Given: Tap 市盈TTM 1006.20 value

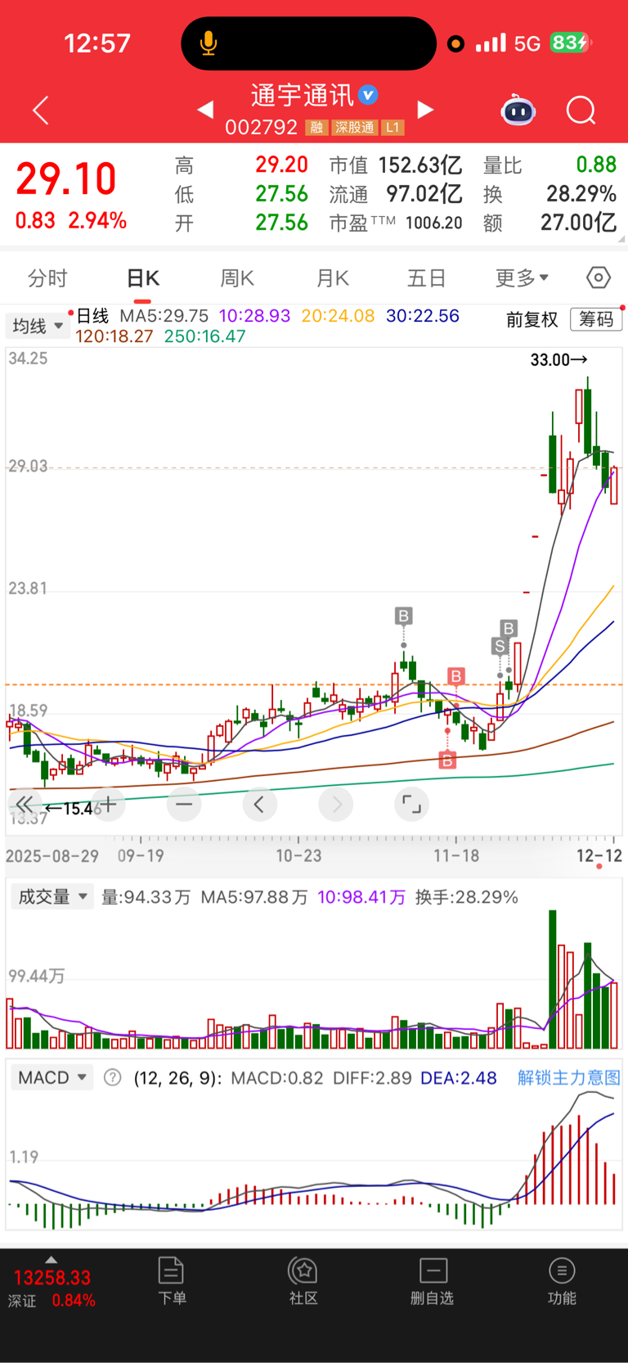Looking at the screenshot, I should 434,223.
